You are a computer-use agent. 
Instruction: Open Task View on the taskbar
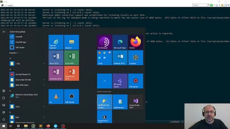pos(11,126)
